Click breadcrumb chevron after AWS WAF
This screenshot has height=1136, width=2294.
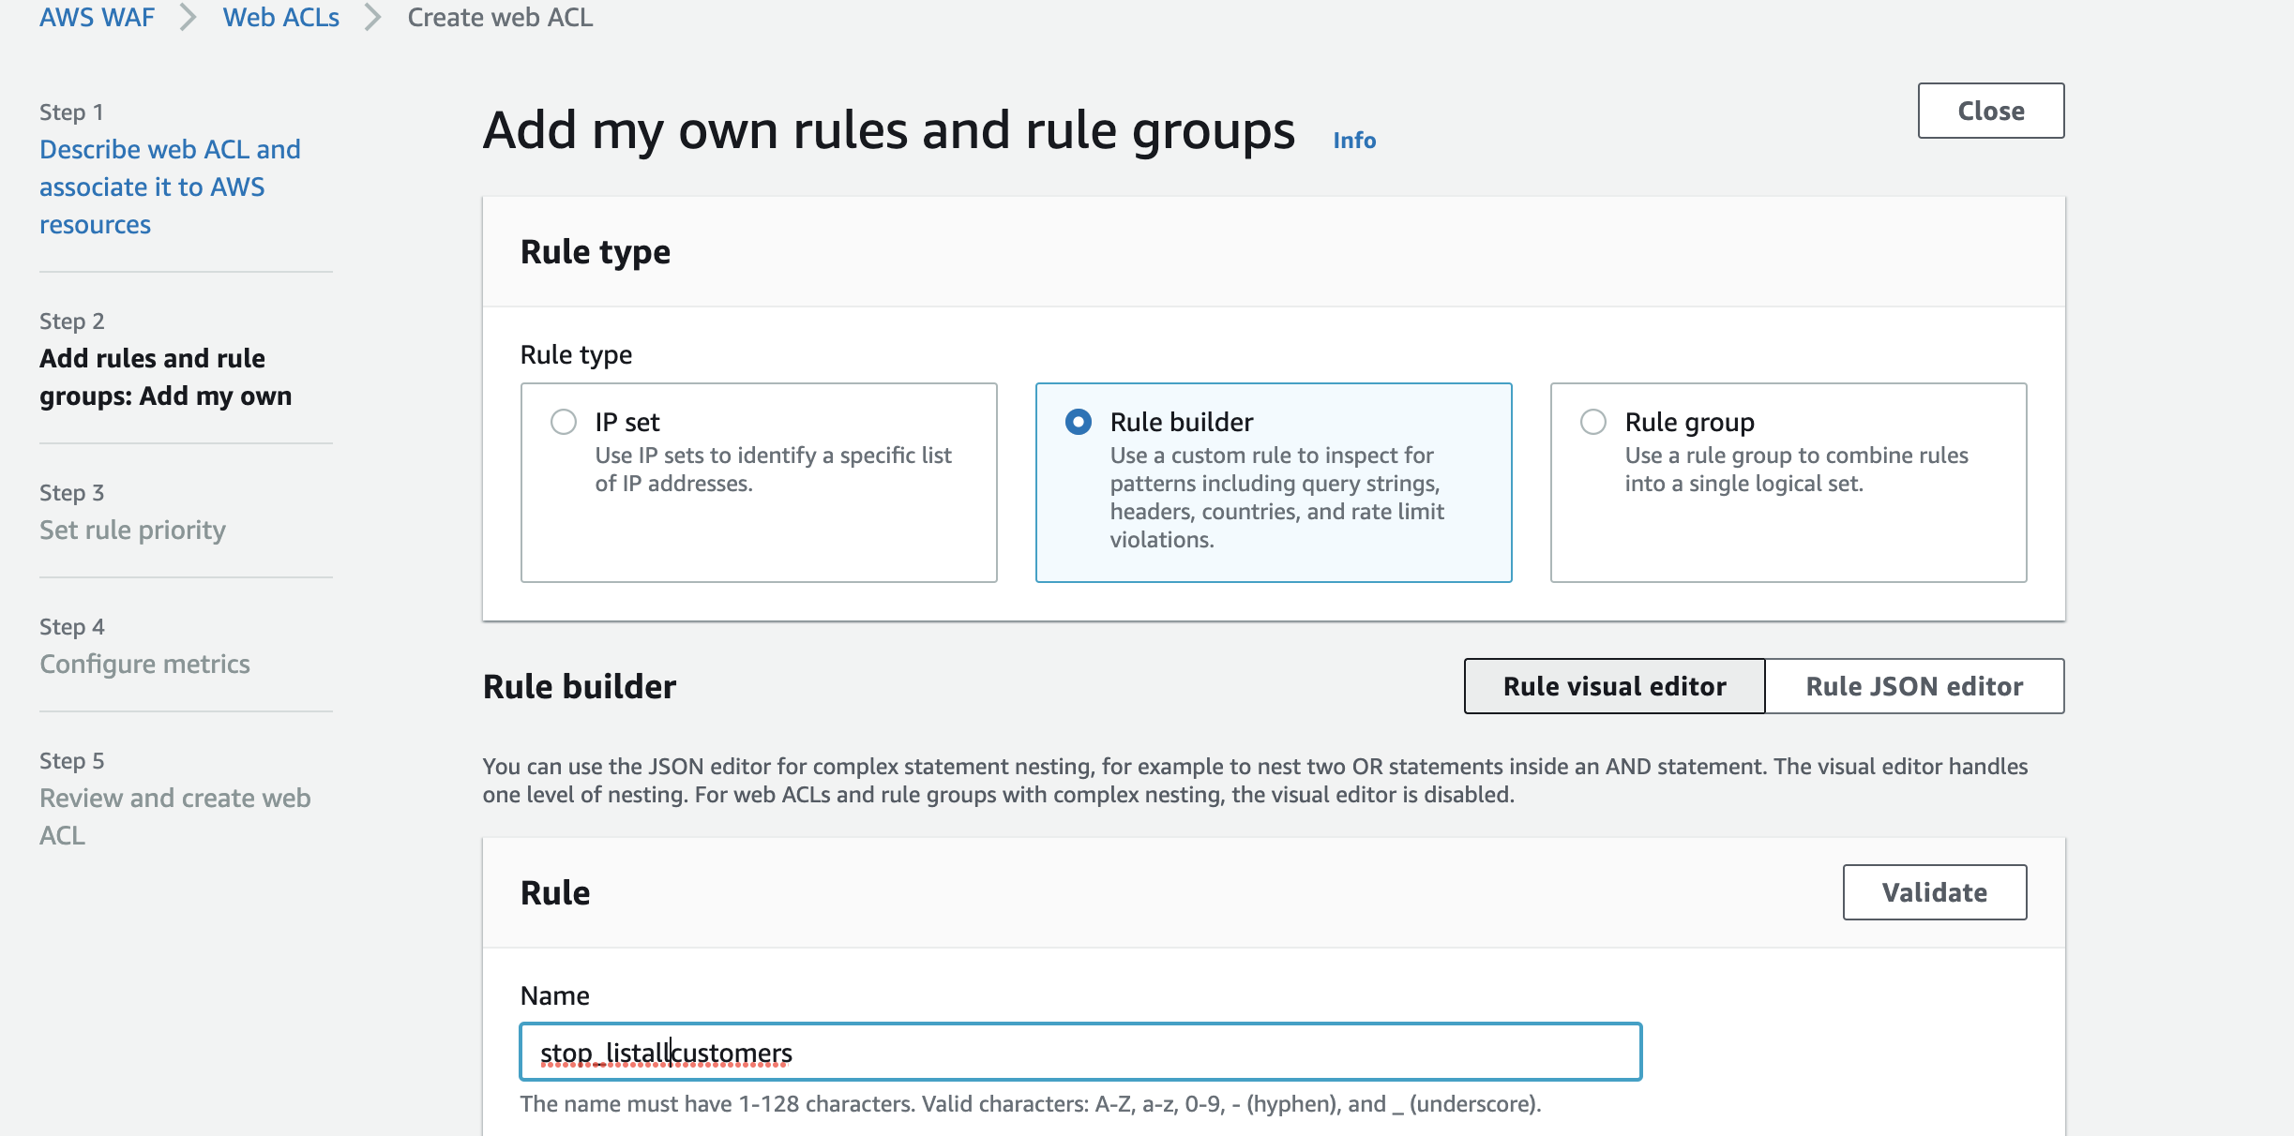[189, 17]
